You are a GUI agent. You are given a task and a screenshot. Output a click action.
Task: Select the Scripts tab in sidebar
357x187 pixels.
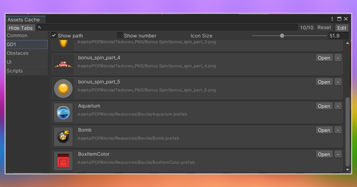tap(15, 71)
